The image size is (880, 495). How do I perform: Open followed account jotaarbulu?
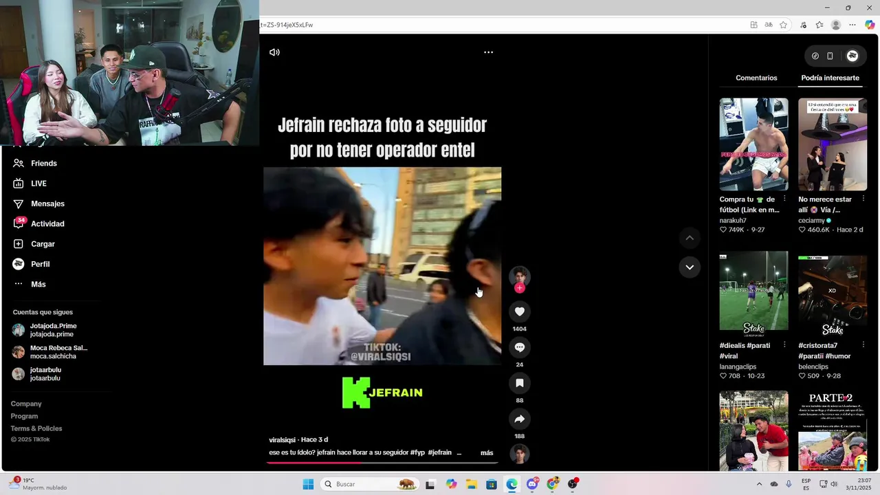[x=37, y=374]
